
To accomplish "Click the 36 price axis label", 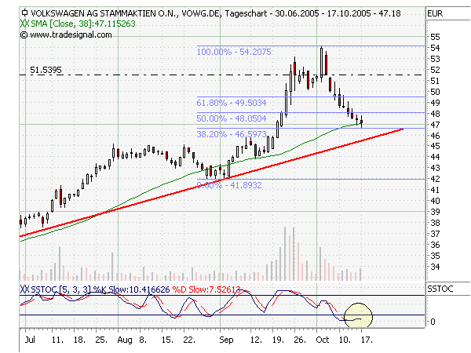I will pyautogui.click(x=435, y=245).
